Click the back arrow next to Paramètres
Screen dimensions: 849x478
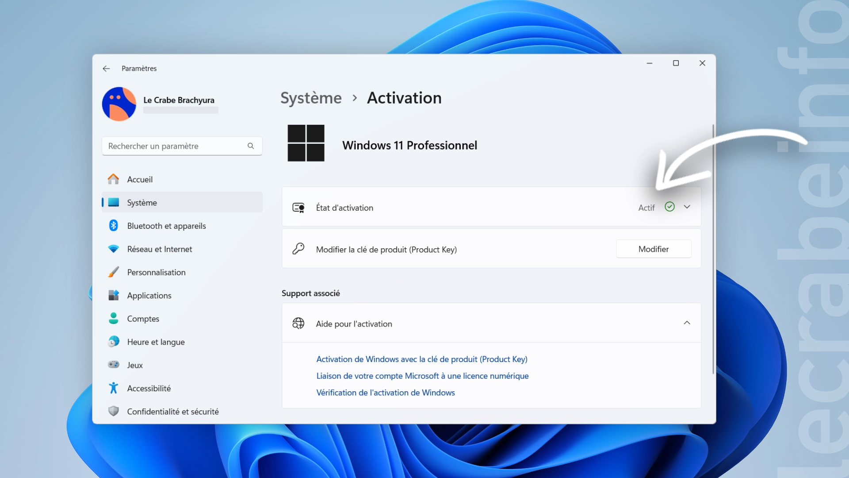[x=106, y=69]
